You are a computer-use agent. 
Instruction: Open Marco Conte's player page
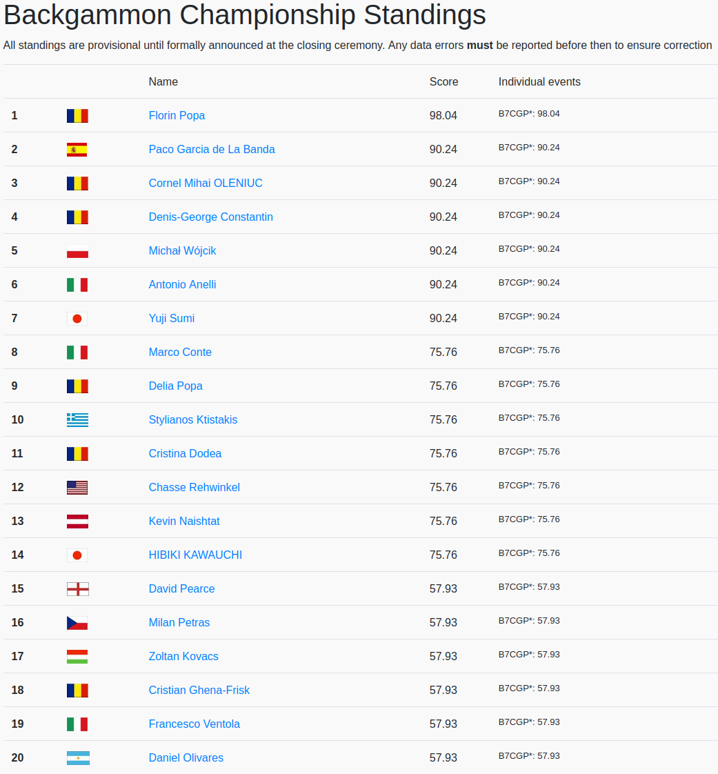tap(180, 353)
